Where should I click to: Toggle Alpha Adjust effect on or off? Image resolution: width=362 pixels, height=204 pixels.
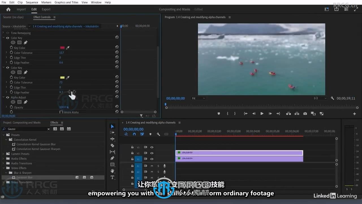coord(8,97)
